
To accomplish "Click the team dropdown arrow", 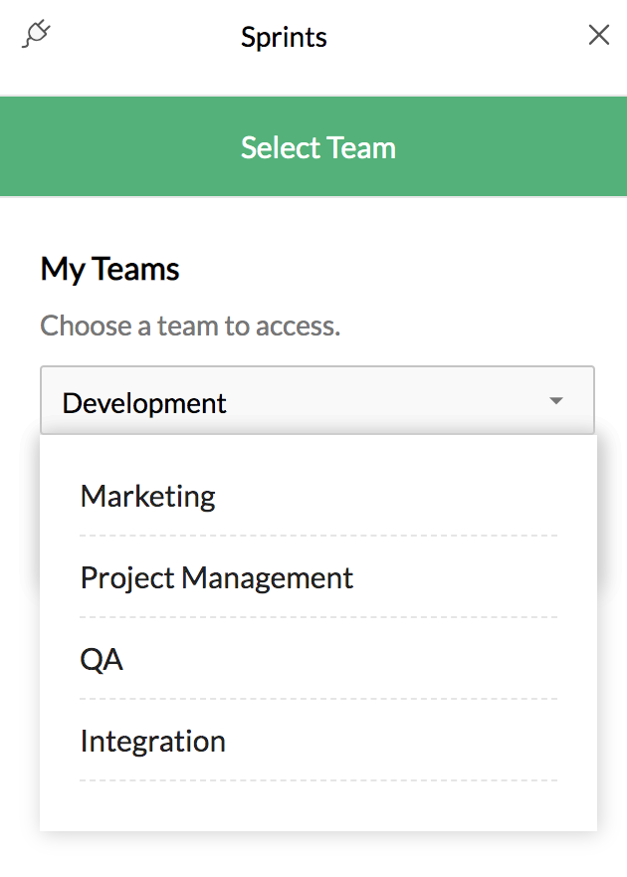I will (x=556, y=400).
